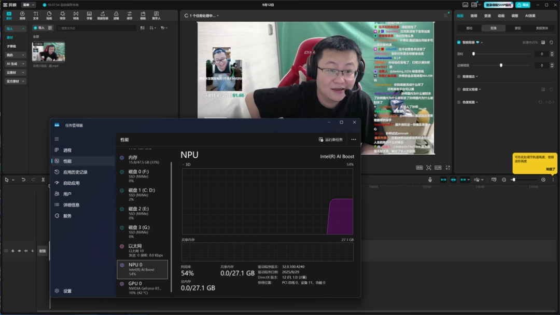Dismiss the yellow tooltip with 知道了
This screenshot has height=315, width=560.
550,169
